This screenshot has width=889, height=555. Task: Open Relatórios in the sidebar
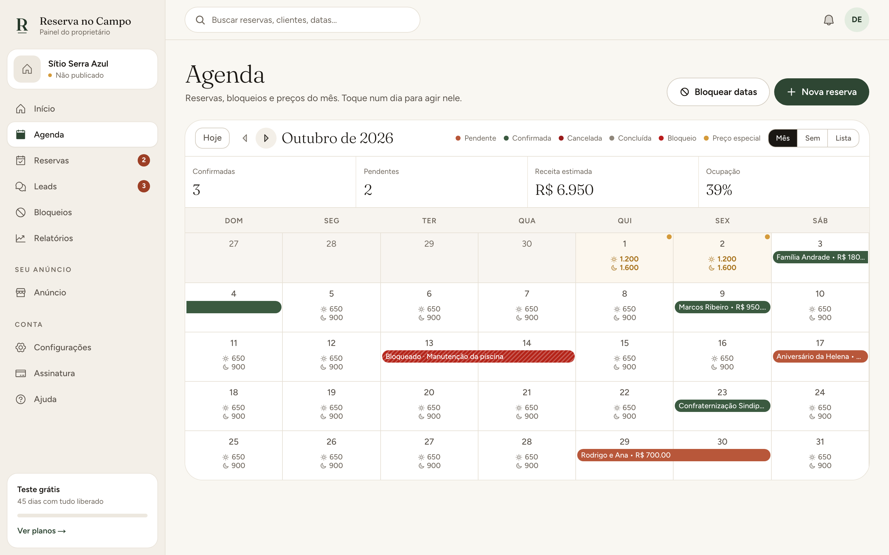click(x=82, y=238)
